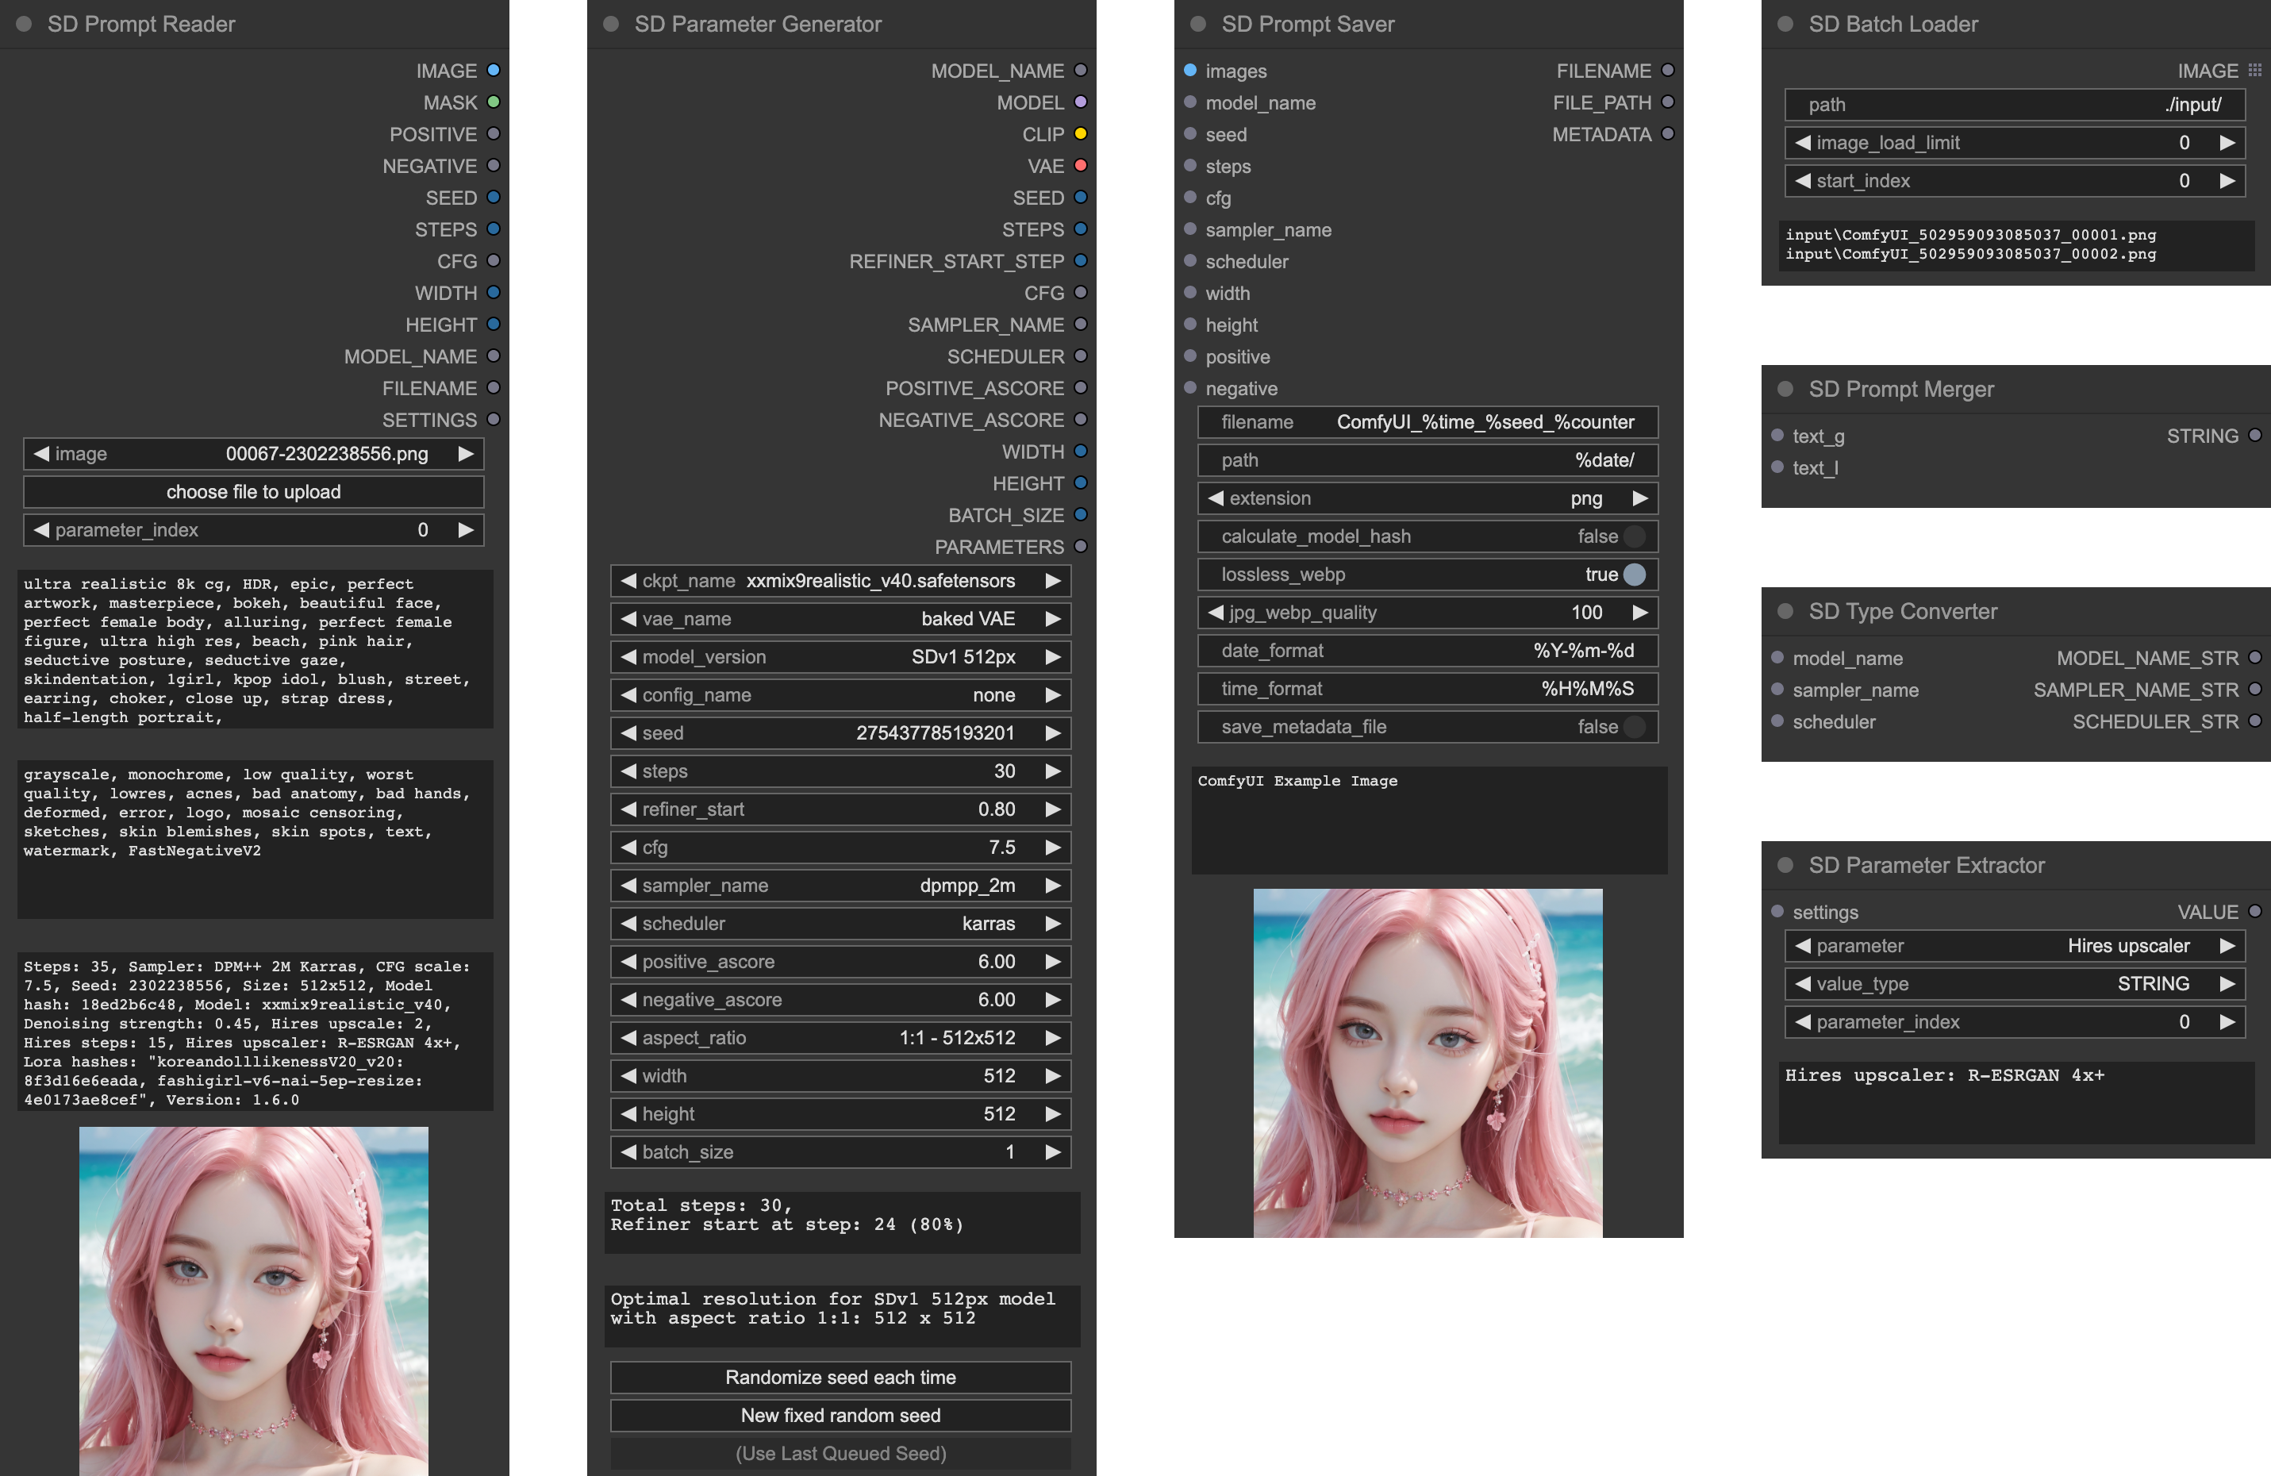Click the IMAGE grid output on Batch Loader
Viewport: 2271px width, 1476px height.
(2254, 71)
